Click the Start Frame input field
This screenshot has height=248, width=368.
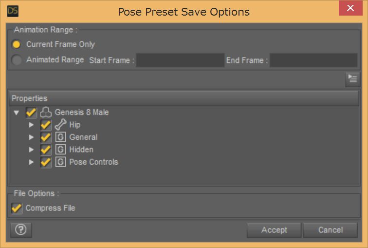(180, 60)
